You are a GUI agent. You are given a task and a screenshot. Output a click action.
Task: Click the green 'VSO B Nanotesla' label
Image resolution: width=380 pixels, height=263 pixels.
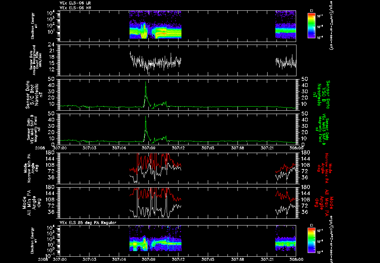click(x=321, y=95)
